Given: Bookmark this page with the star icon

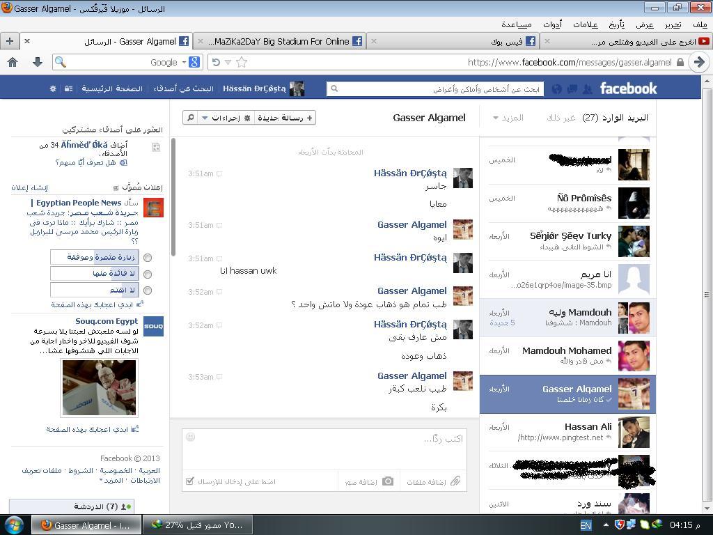Looking at the screenshot, I should 242,62.
